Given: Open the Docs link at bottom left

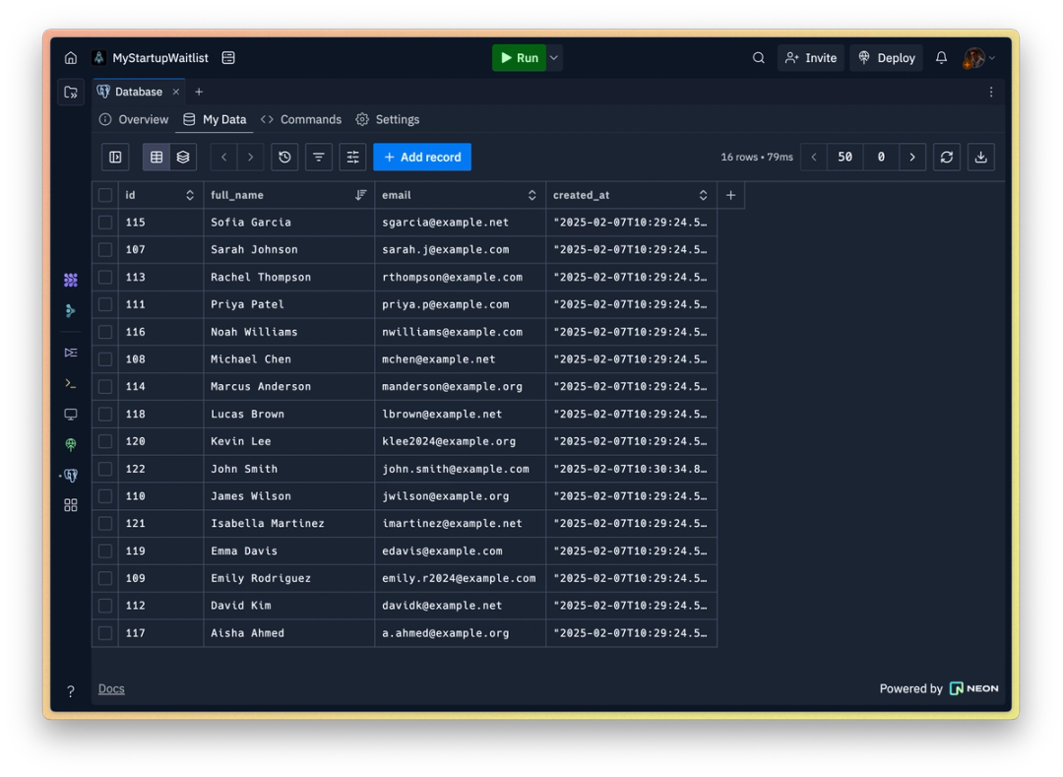Looking at the screenshot, I should pos(110,687).
